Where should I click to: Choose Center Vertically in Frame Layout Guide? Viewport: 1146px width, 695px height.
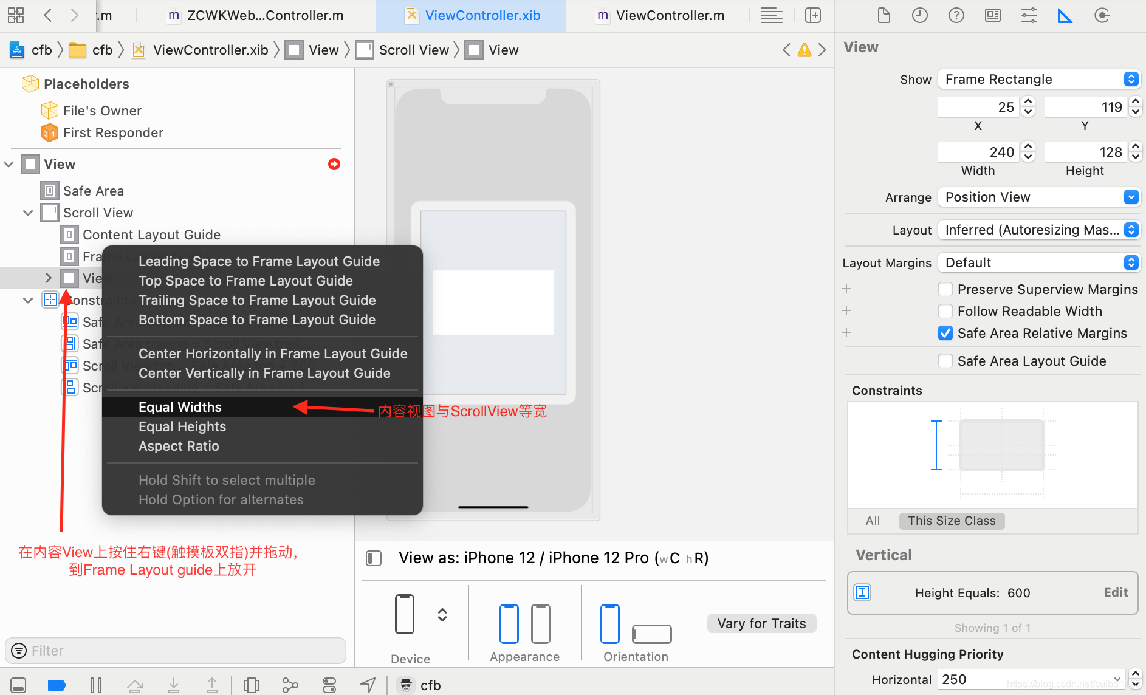[x=262, y=373]
